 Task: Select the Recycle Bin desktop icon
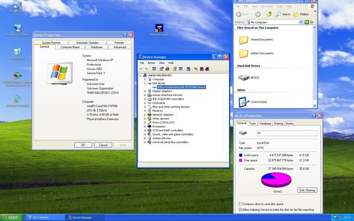point(17,54)
